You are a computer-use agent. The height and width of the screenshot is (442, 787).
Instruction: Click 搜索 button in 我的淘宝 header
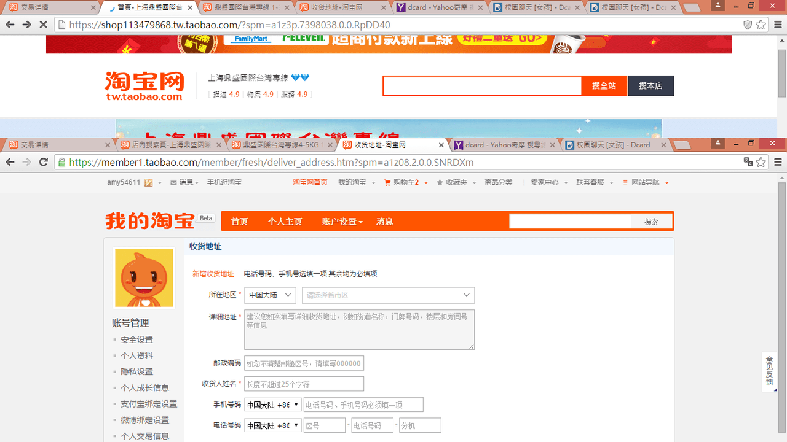pos(651,222)
